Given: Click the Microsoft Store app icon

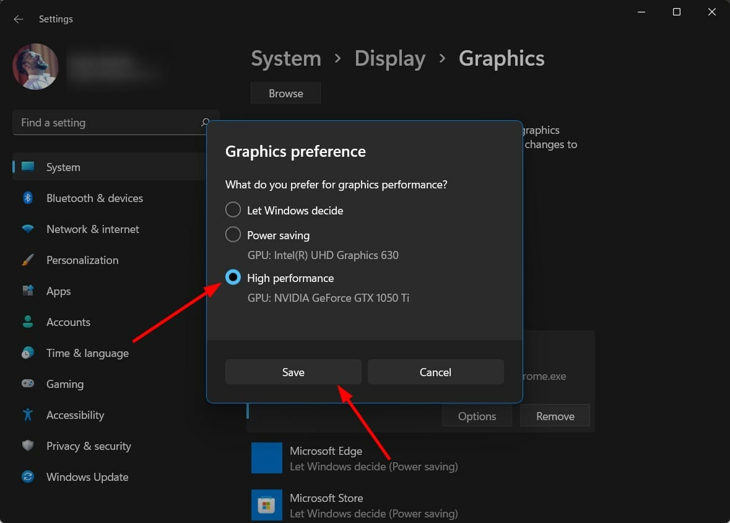Looking at the screenshot, I should point(267,505).
